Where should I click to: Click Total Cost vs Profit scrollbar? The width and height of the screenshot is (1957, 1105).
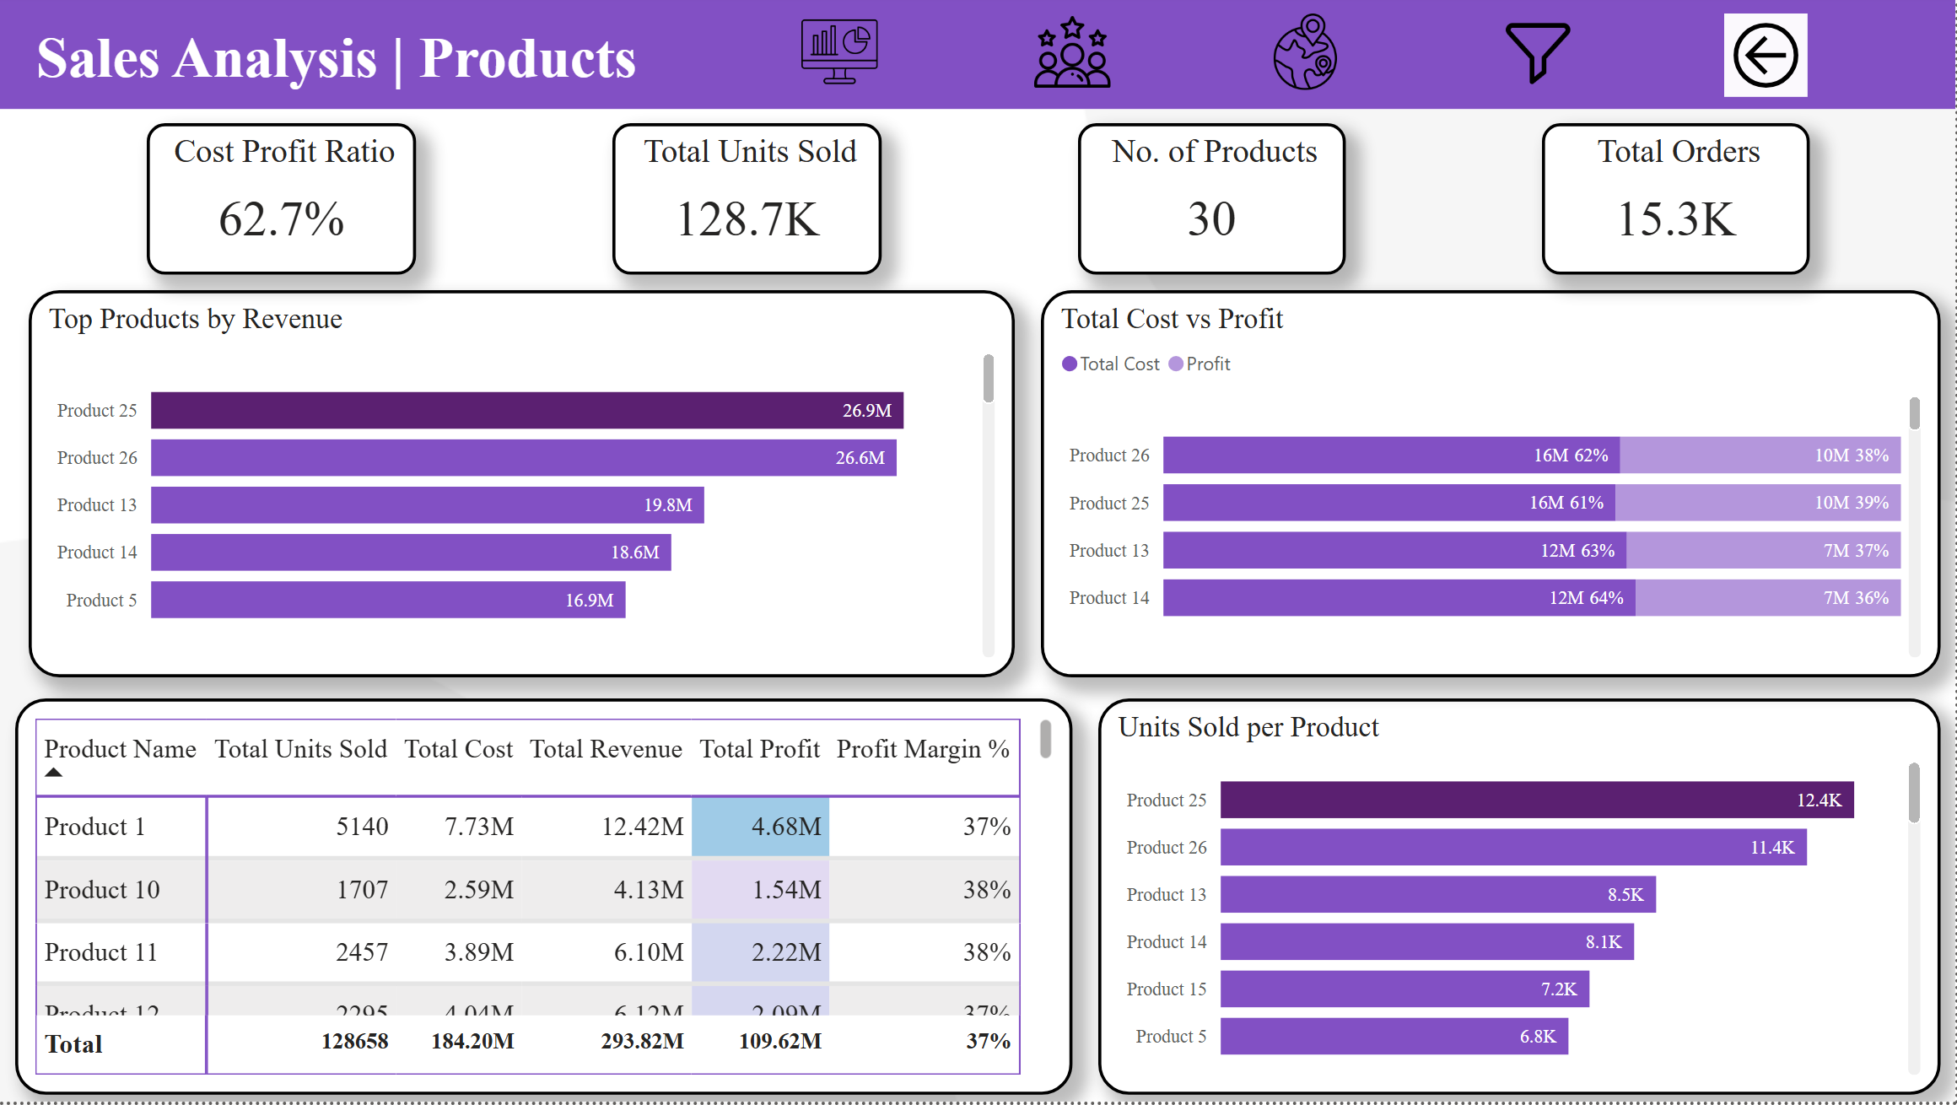click(1914, 415)
